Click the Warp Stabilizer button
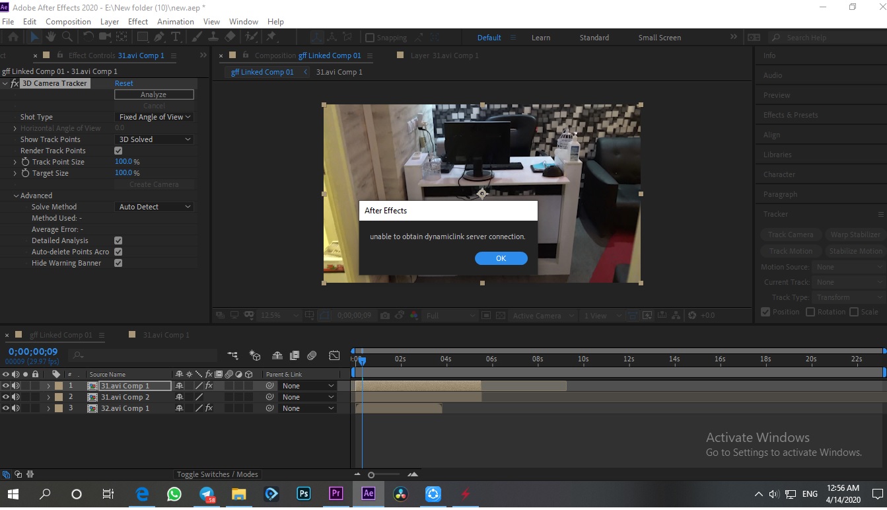This screenshot has height=510, width=887. 855,235
